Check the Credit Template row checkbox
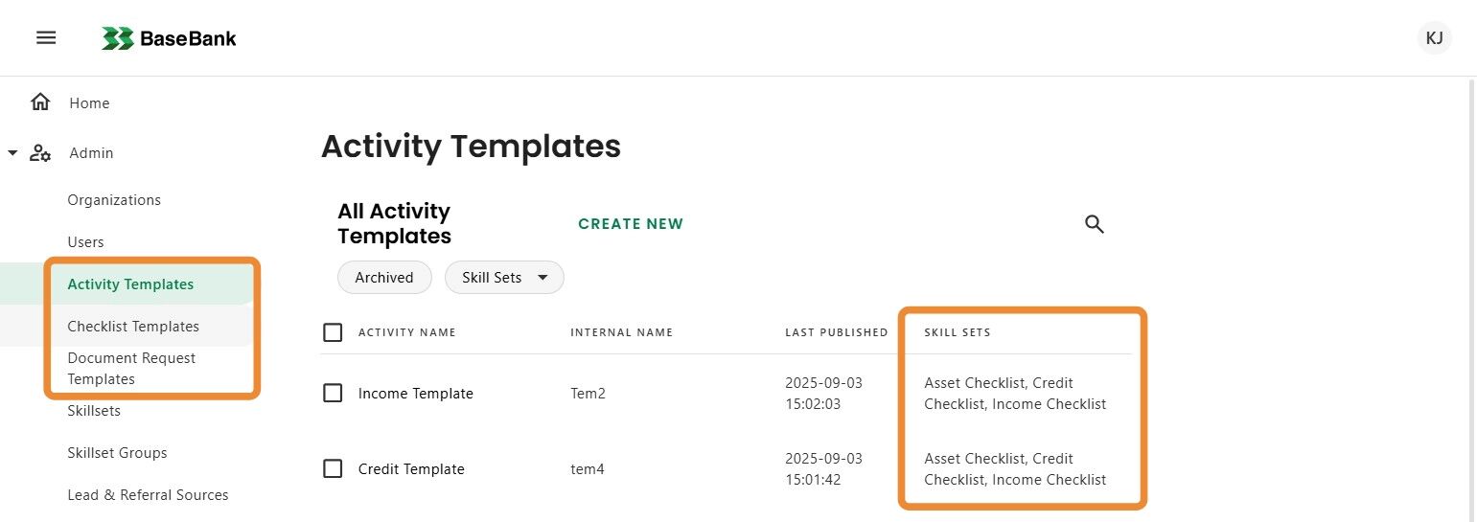Image resolution: width=1477 pixels, height=522 pixels. pyautogui.click(x=333, y=468)
